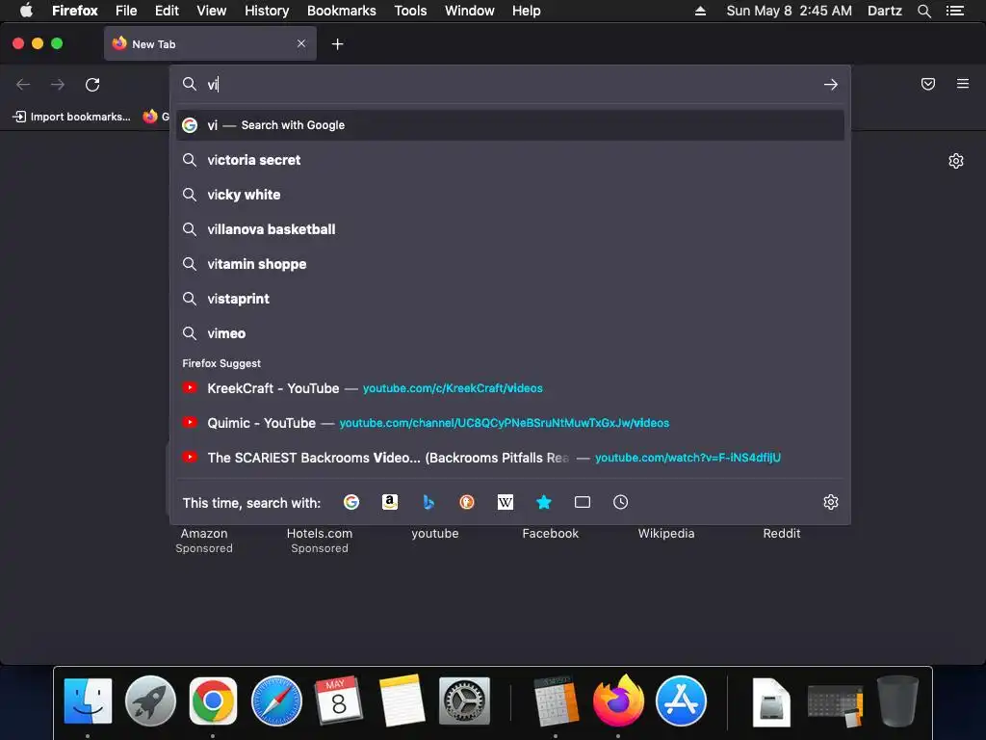Open App Store from the Dock

681,700
